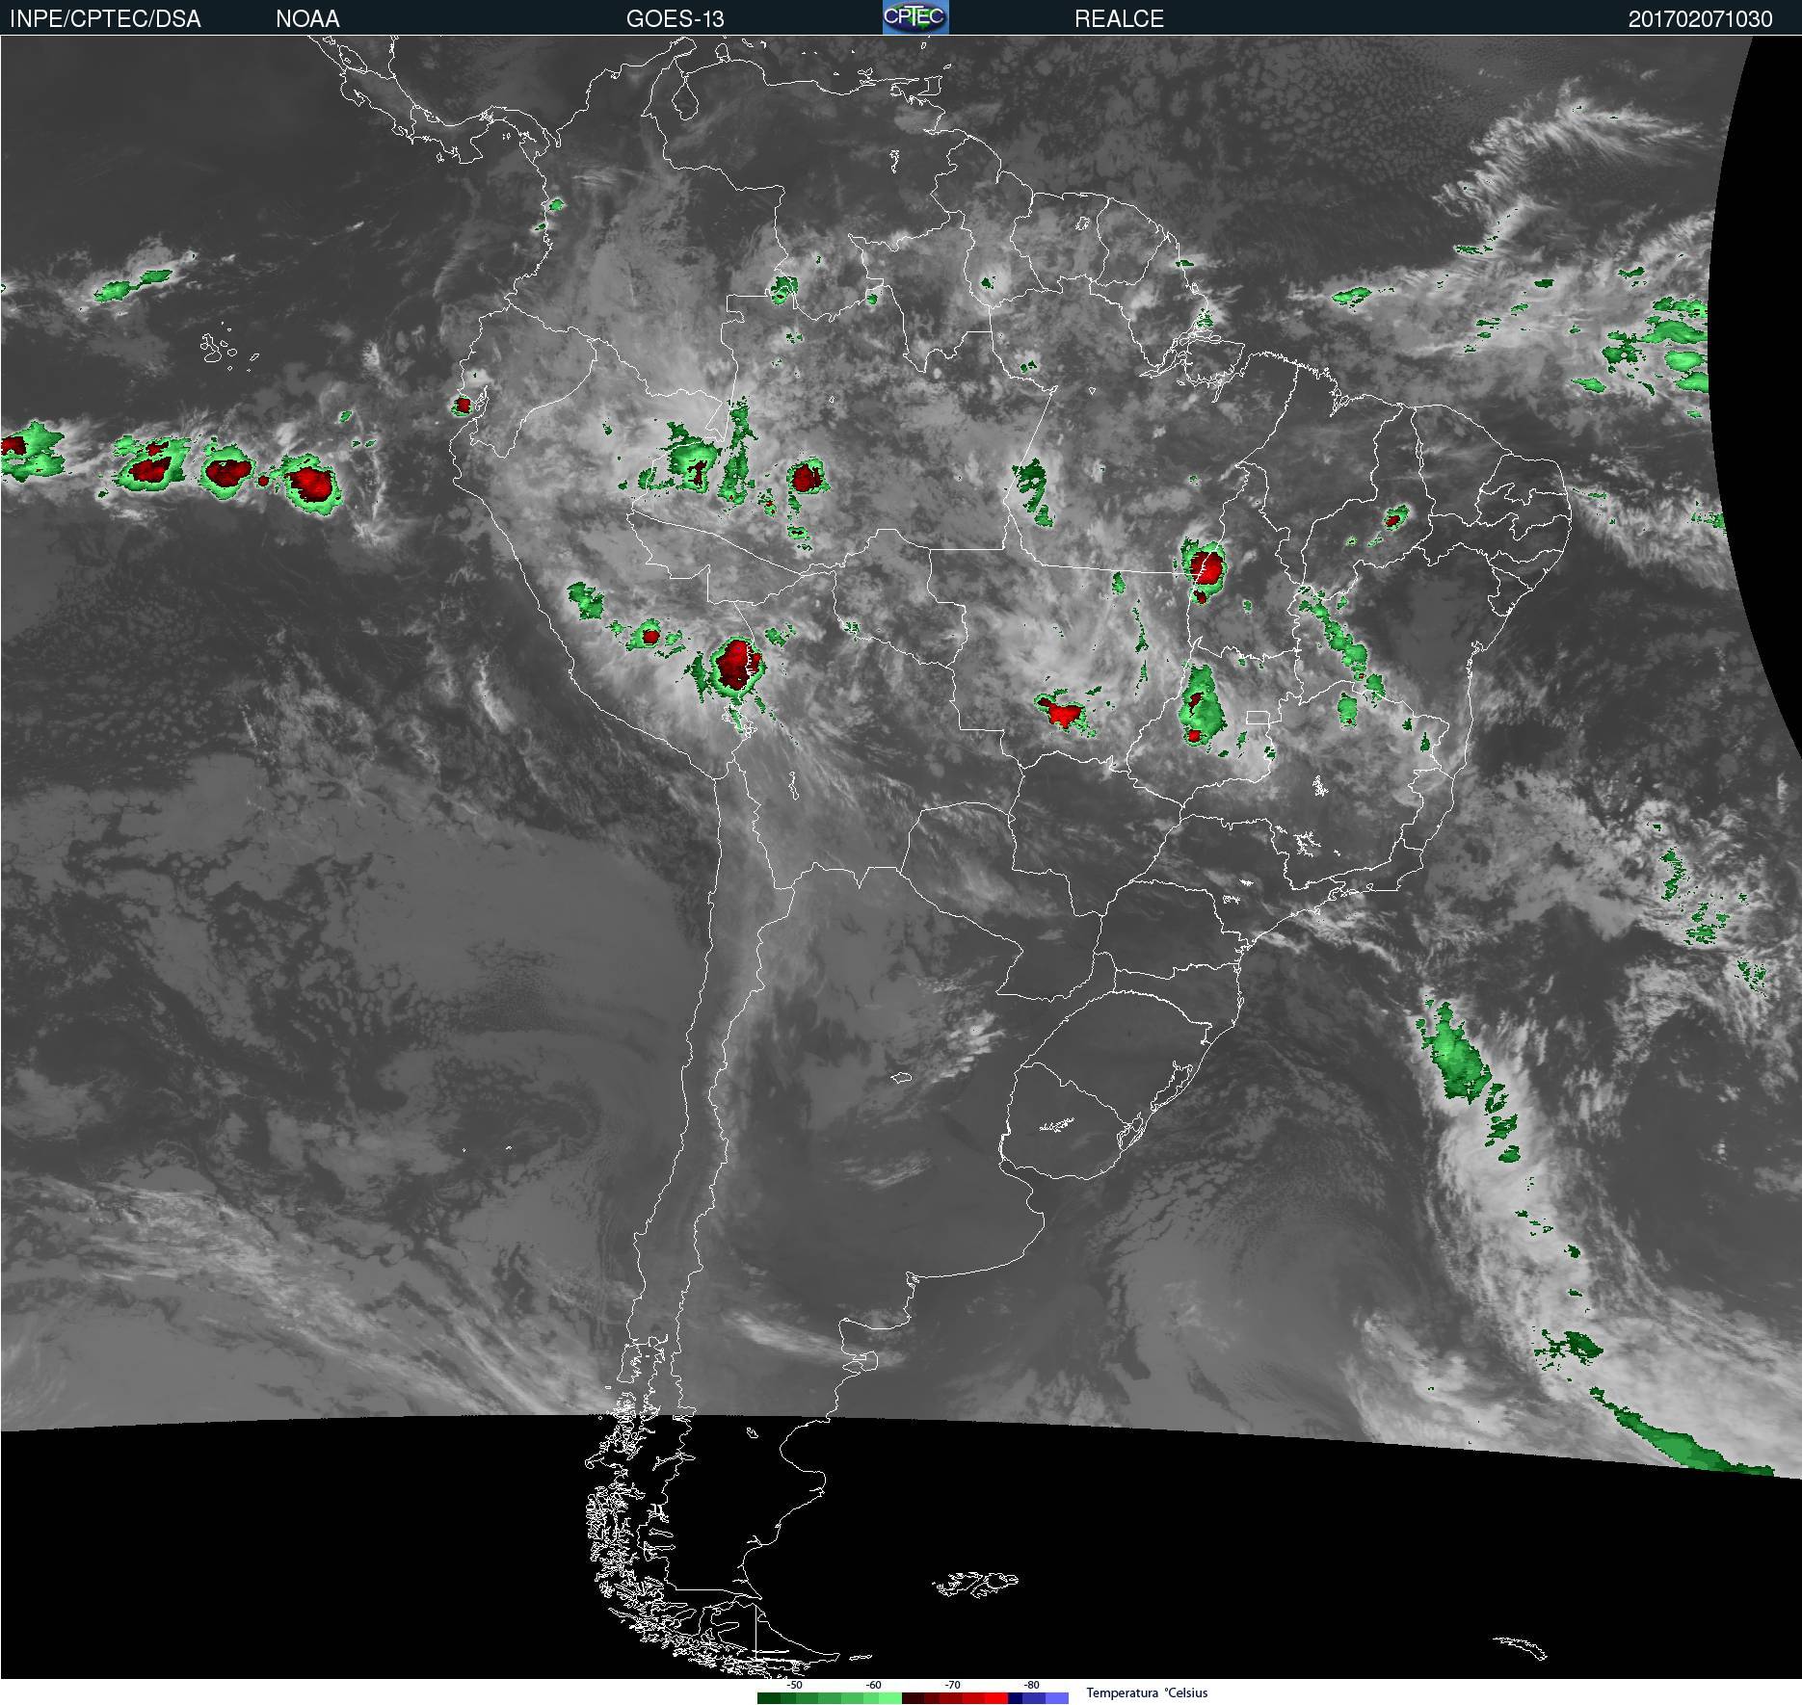
Task: Click the -50 legend tick label
Action: [794, 1685]
